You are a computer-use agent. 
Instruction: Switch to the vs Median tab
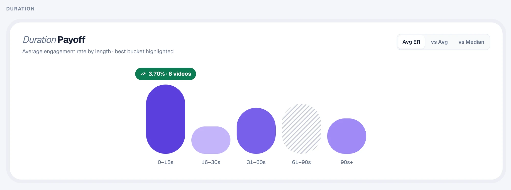point(471,42)
